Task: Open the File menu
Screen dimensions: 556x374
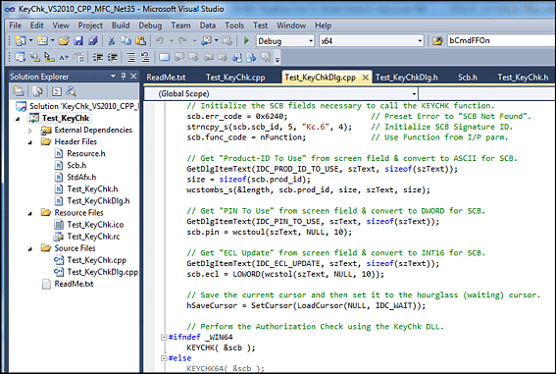Action: 16,26
